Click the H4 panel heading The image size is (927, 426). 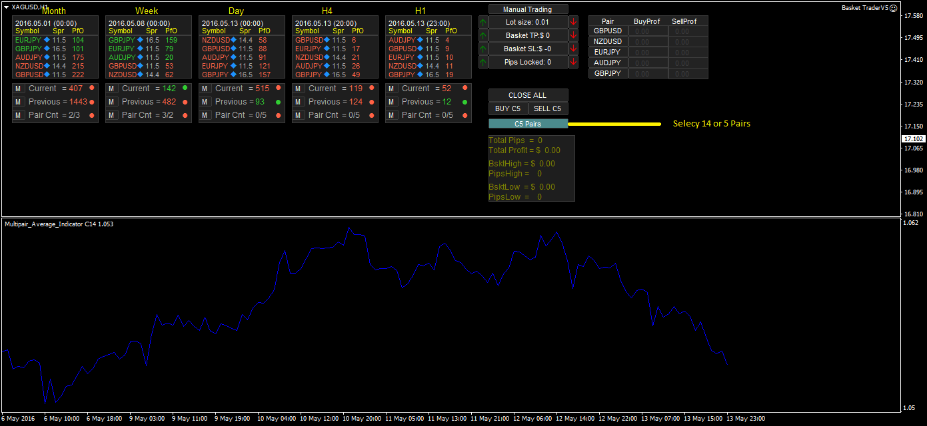(327, 11)
